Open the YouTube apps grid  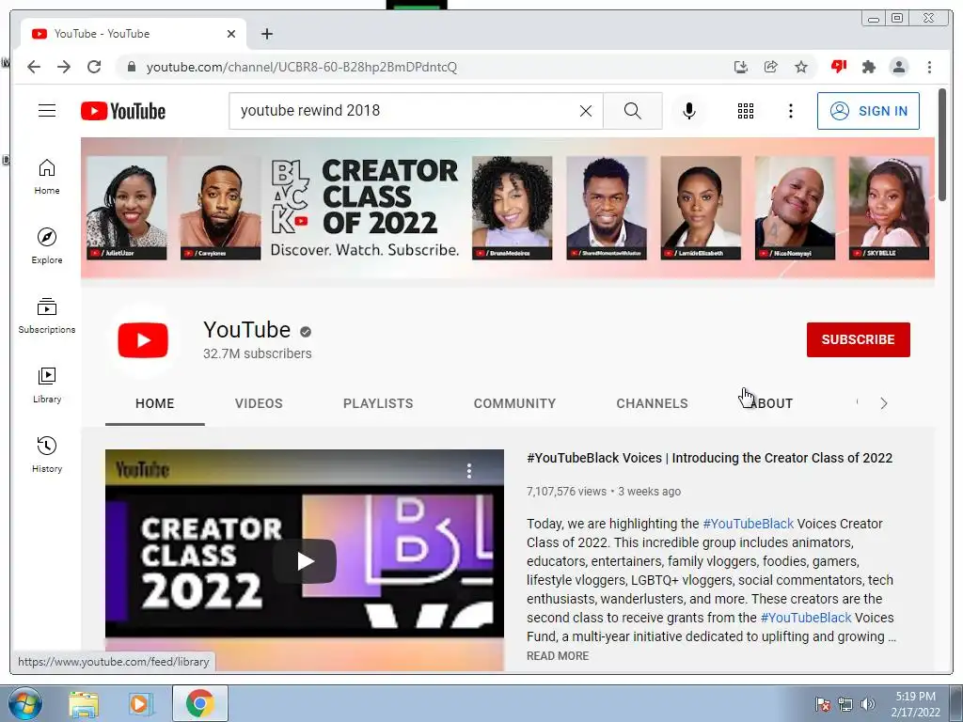click(746, 111)
